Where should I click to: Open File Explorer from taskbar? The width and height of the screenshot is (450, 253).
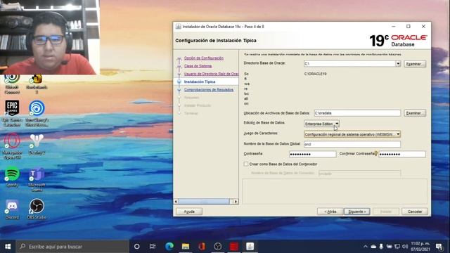(x=186, y=247)
